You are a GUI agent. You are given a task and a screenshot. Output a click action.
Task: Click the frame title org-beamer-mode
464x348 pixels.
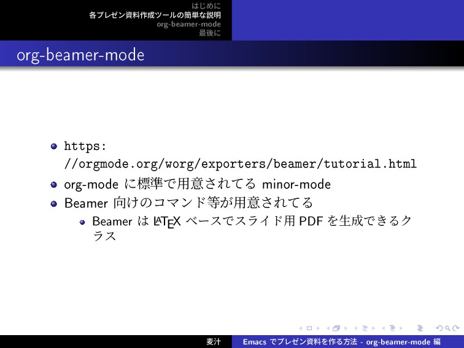80,55
